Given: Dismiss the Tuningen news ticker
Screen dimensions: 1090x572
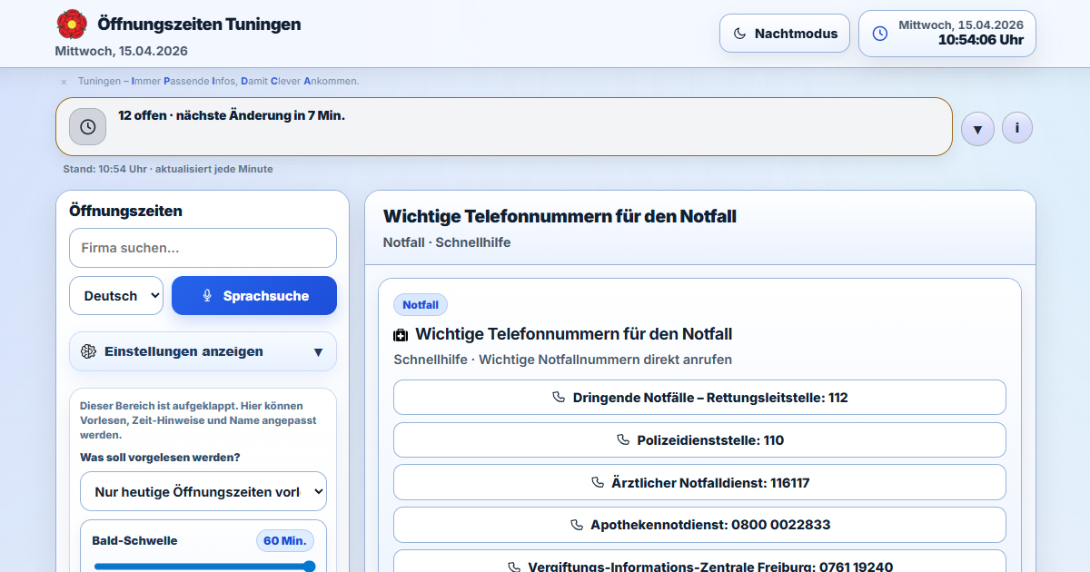Looking at the screenshot, I should [64, 81].
